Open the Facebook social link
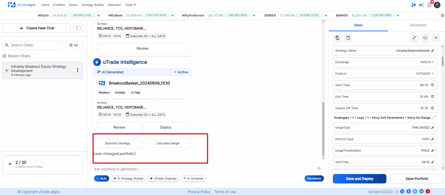Viewport: 445px width, 195px height. (409, 191)
